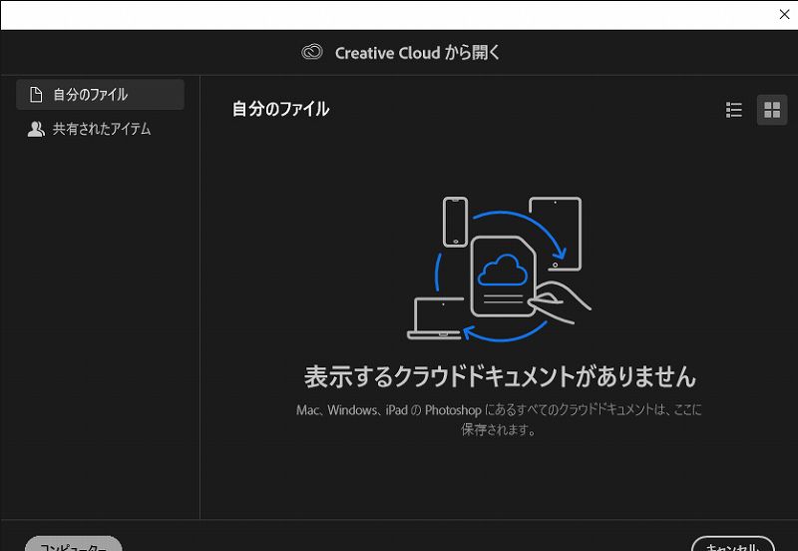This screenshot has height=551, width=798.
Task: Click the 表示するクラウドドキュメントがありません message
Action: (x=500, y=377)
